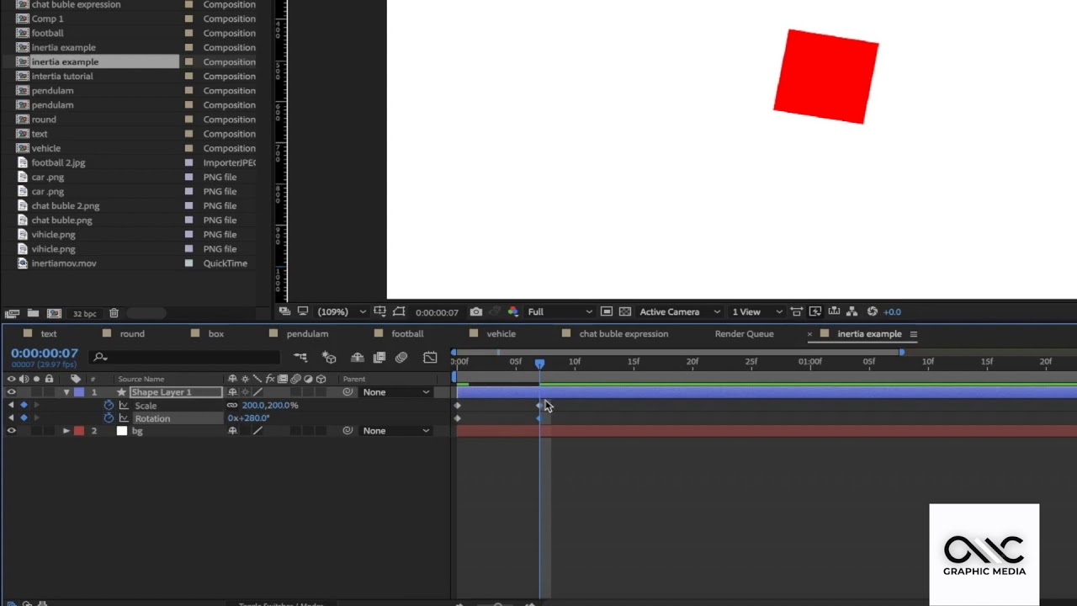Toggle mask and shape path visibility icon
1077x606 pixels.
[399, 311]
